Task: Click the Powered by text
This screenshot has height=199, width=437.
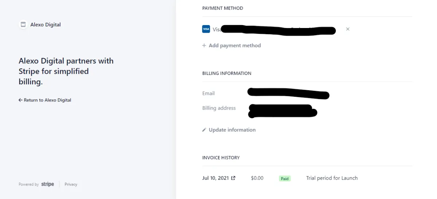Action: tap(29, 184)
